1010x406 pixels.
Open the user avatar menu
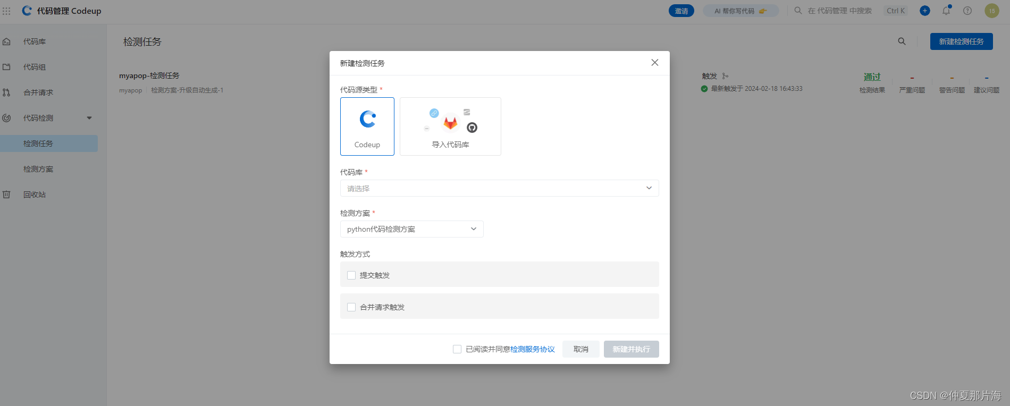992,11
